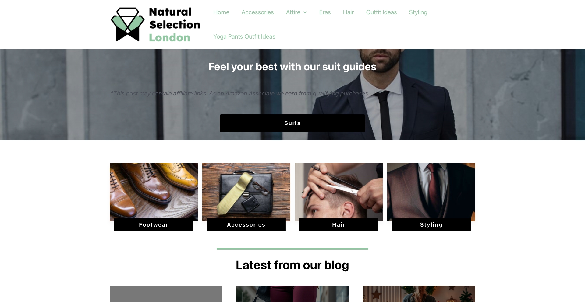
Task: Click the Accessories label under briefcase image
Action: [x=246, y=225]
